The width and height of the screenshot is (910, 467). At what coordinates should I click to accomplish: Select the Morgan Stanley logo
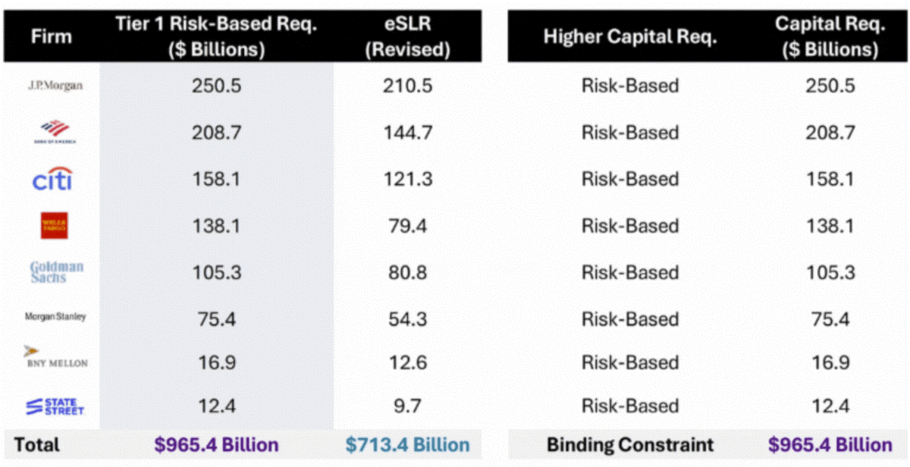click(x=55, y=317)
